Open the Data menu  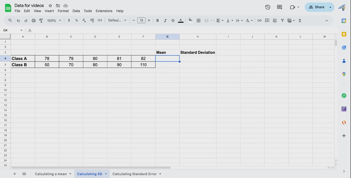(76, 11)
